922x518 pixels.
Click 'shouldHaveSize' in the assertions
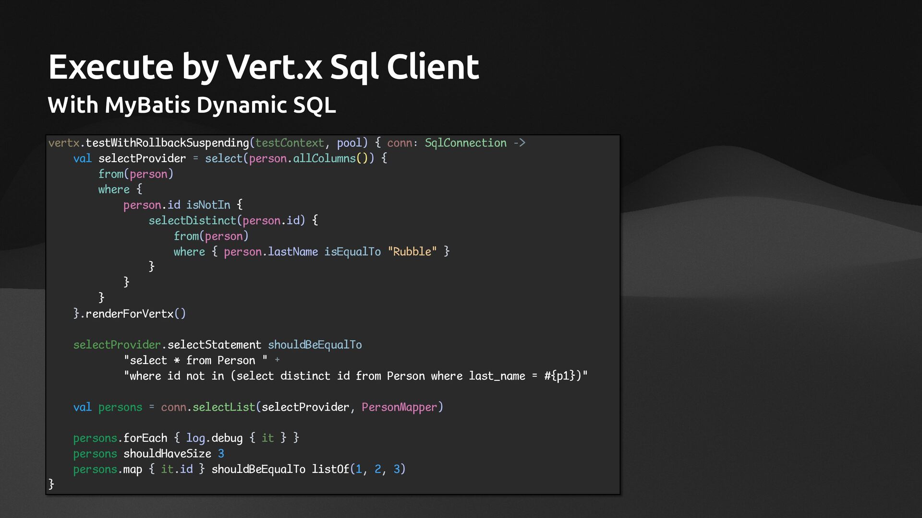(x=167, y=454)
